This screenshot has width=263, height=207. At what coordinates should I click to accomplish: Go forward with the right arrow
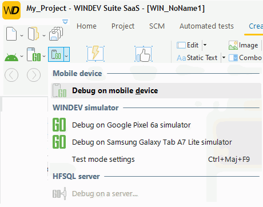point(34,75)
